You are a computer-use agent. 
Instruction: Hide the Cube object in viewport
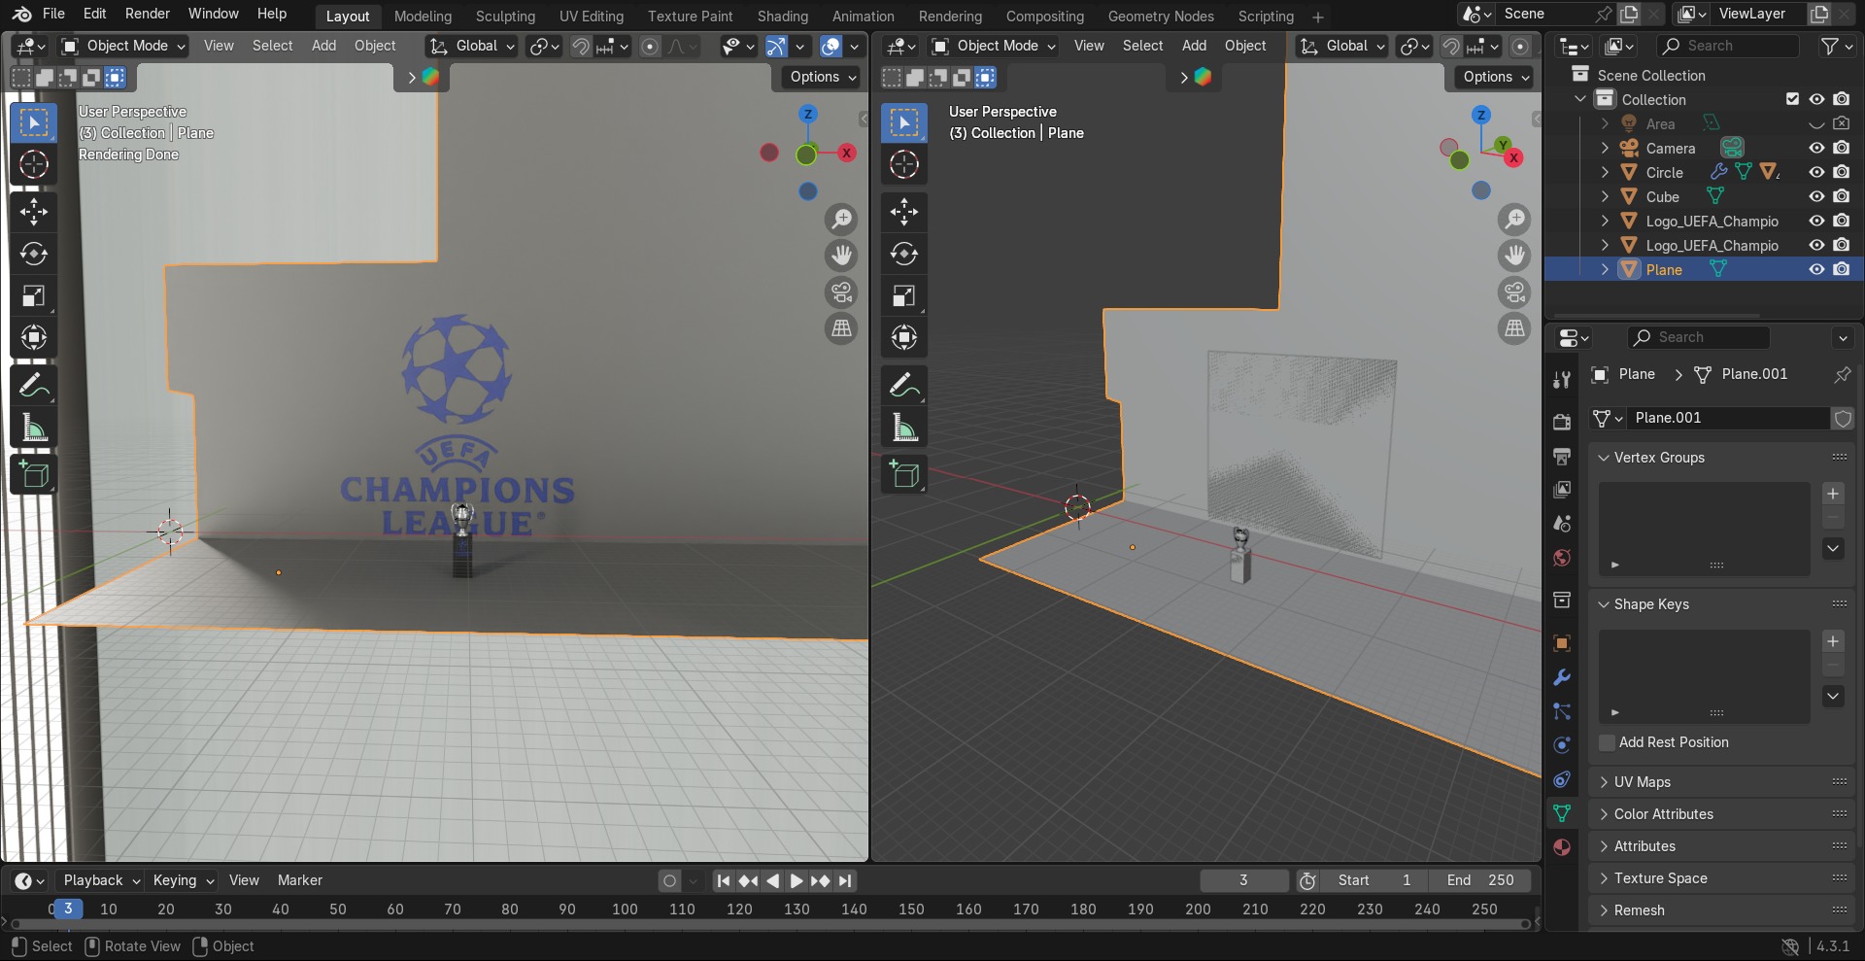point(1816,196)
